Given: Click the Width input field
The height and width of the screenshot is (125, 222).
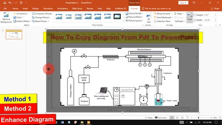Looking at the screenshot, I should (x=209, y=20).
